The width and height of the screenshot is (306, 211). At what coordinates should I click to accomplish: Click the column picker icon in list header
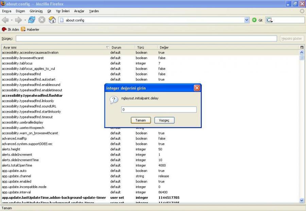click(302, 47)
